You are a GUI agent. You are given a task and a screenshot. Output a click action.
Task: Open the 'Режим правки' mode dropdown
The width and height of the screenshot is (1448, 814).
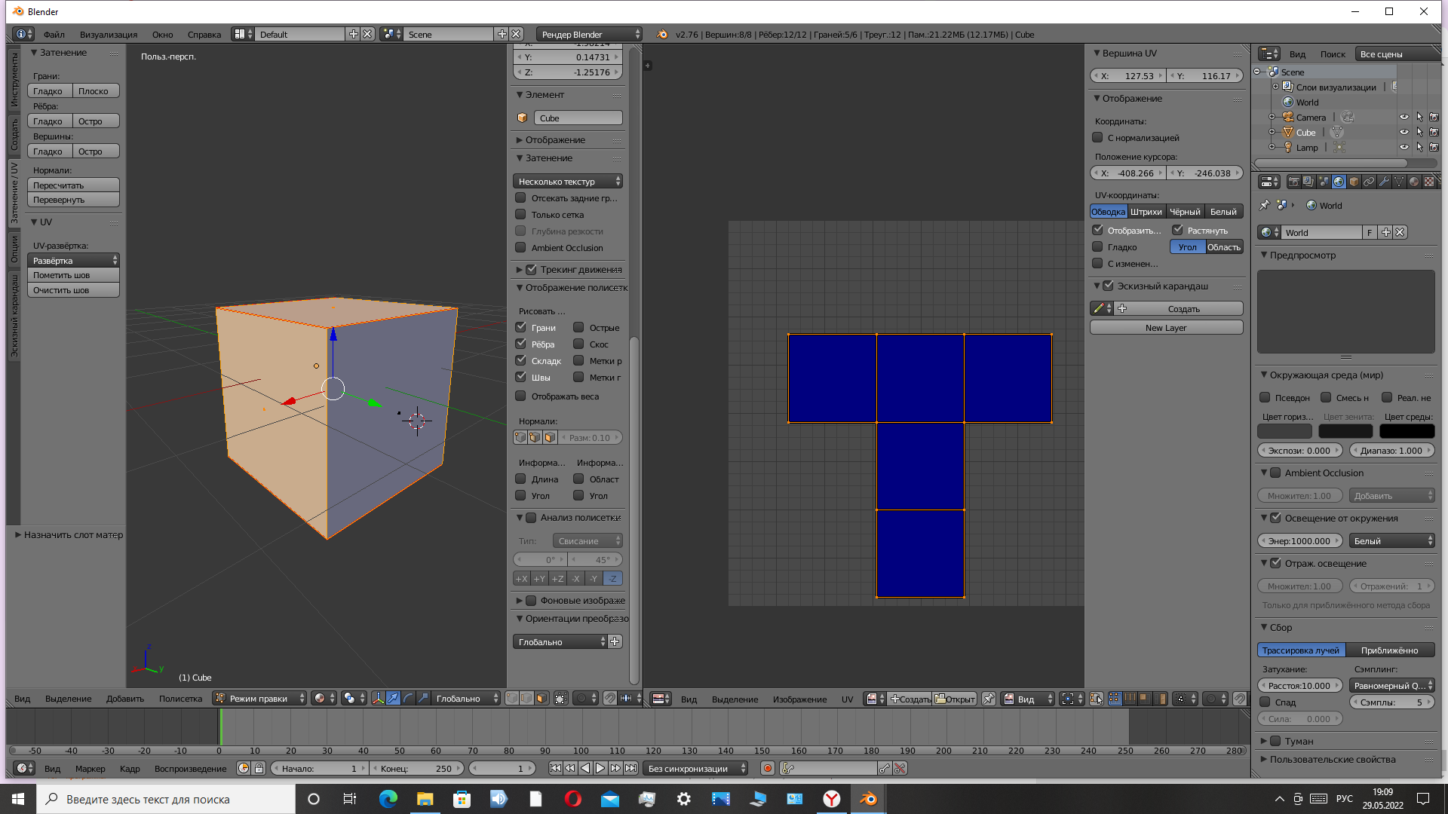pyautogui.click(x=259, y=699)
